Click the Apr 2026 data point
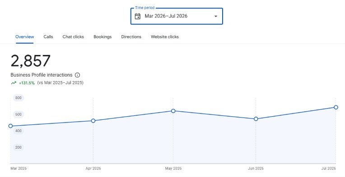The image size is (345, 177). 93,121
